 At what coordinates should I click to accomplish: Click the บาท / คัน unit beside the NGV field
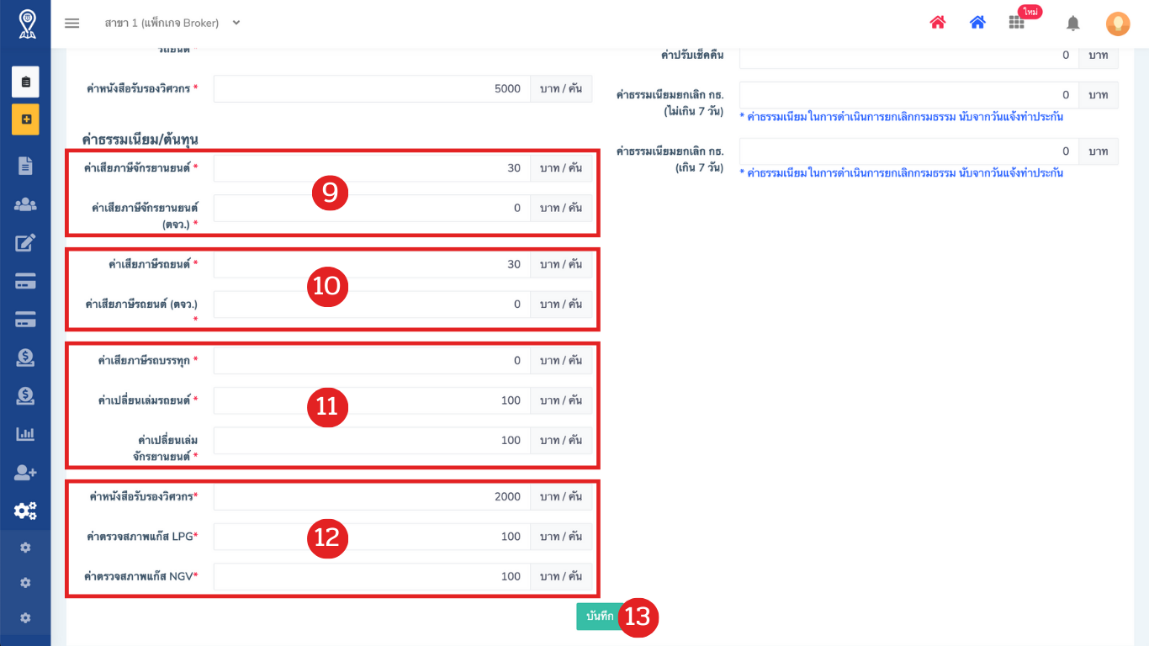tap(561, 577)
